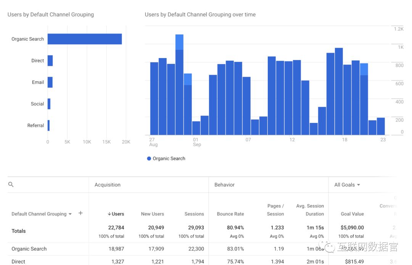Image resolution: width=412 pixels, height=265 pixels.
Task: Click the sort arrow beside Users column
Action: [x=109, y=214]
